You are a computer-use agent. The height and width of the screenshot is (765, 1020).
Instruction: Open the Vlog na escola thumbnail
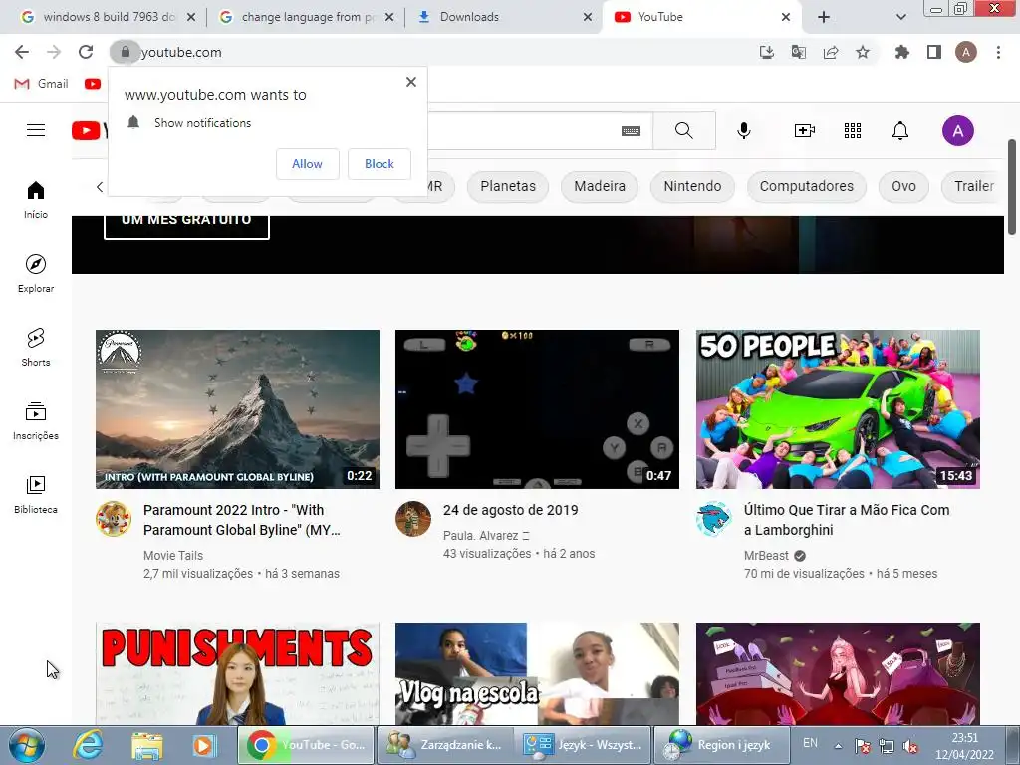point(537,673)
